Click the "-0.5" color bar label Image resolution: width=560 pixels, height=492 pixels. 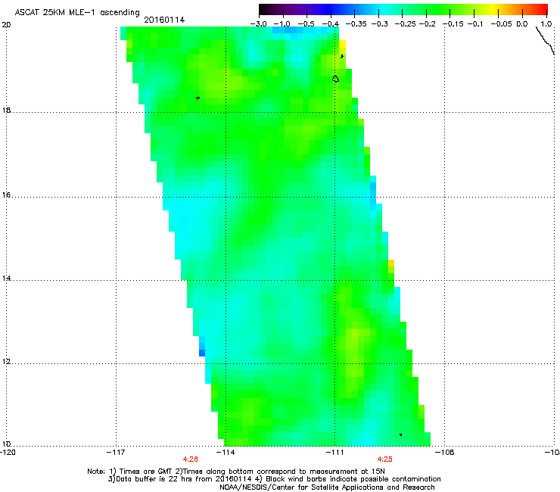pyautogui.click(x=306, y=24)
